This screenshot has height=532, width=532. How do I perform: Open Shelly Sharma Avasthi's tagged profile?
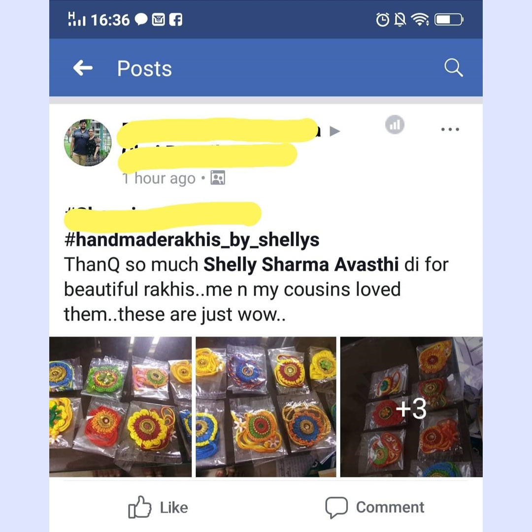click(x=301, y=265)
